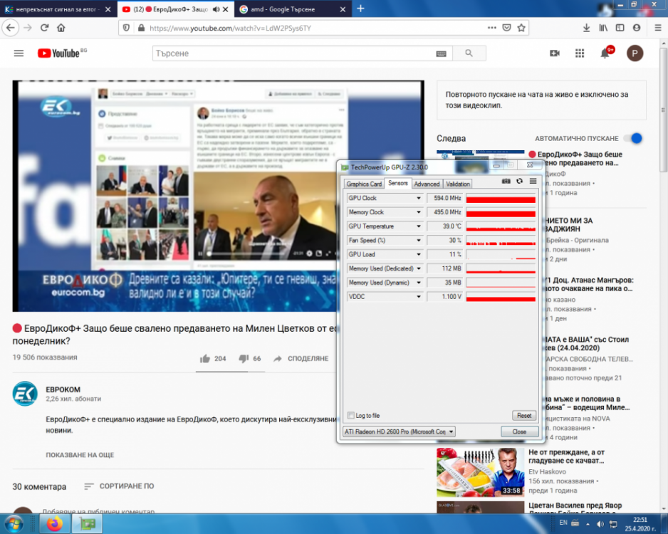Image resolution: width=668 pixels, height=534 pixels.
Task: Click the ЕВРОКОМ channel avatar
Action: pyautogui.click(x=25, y=394)
